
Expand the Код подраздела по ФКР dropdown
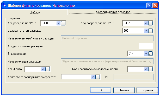pos(146,23)
